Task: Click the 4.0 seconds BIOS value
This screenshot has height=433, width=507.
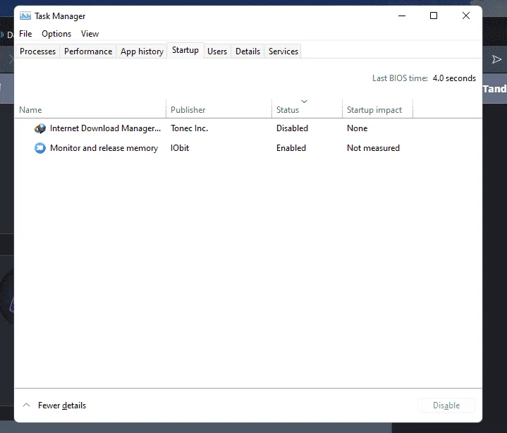Action: pos(454,78)
